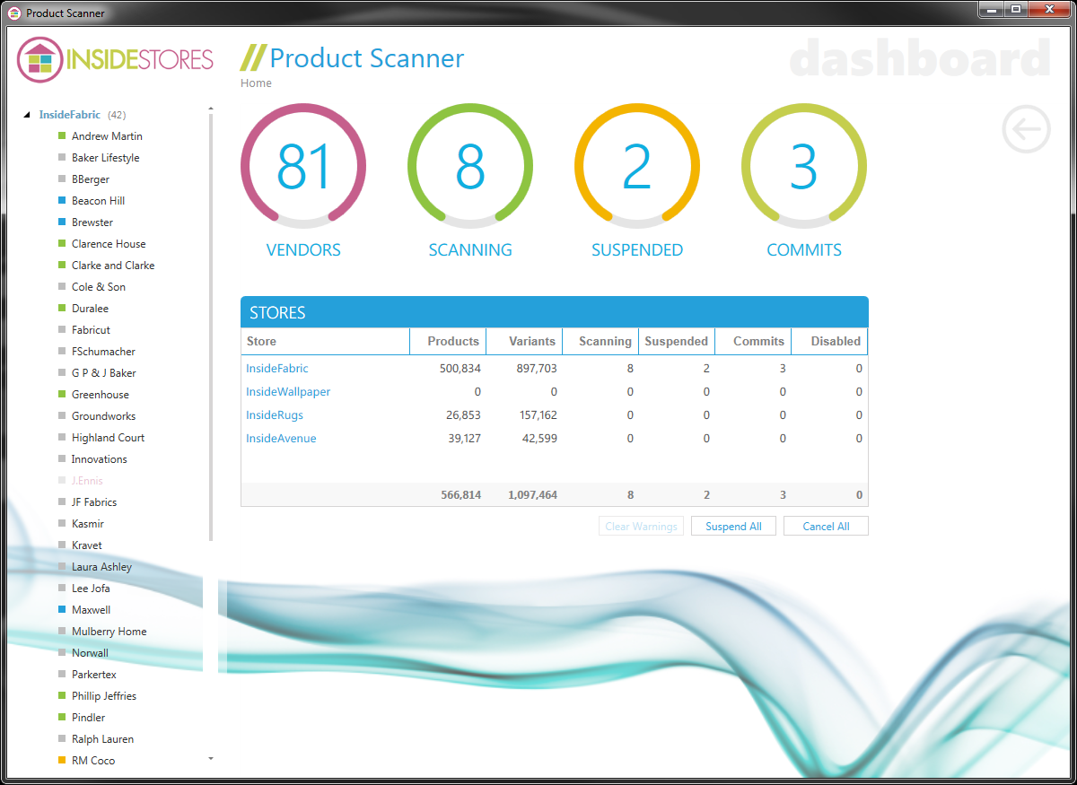Screen dimensions: 1077x785
Task: Sort stores table by Store column
Action: tap(325, 341)
